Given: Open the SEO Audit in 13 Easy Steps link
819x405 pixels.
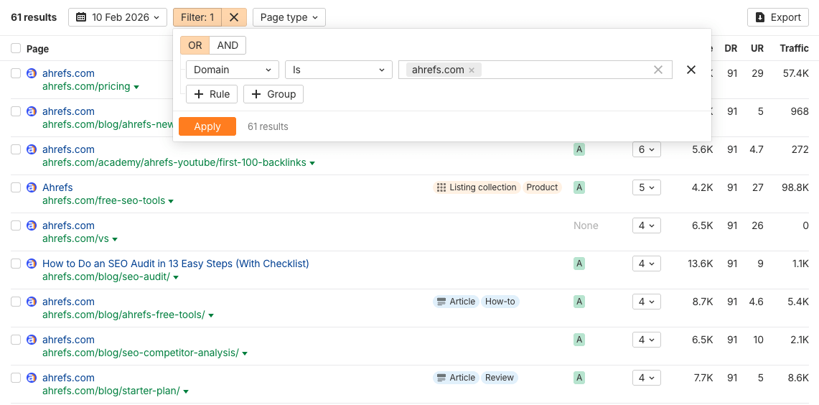Looking at the screenshot, I should click(x=175, y=264).
